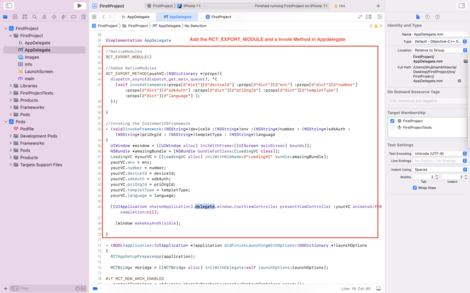
Task: Open the Find navigator magnifier icon
Action: (34, 17)
